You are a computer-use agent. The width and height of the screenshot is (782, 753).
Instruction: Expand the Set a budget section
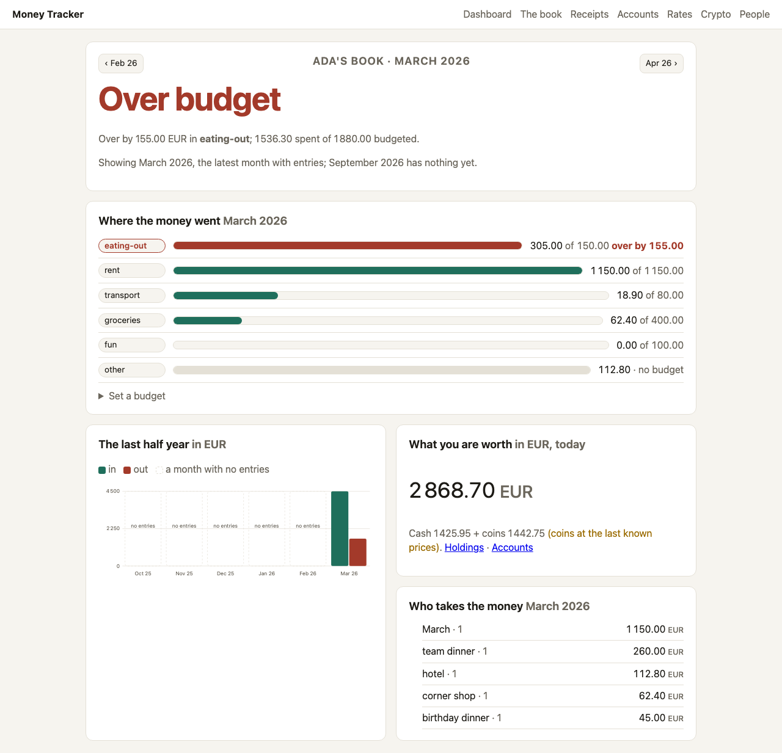(x=132, y=396)
